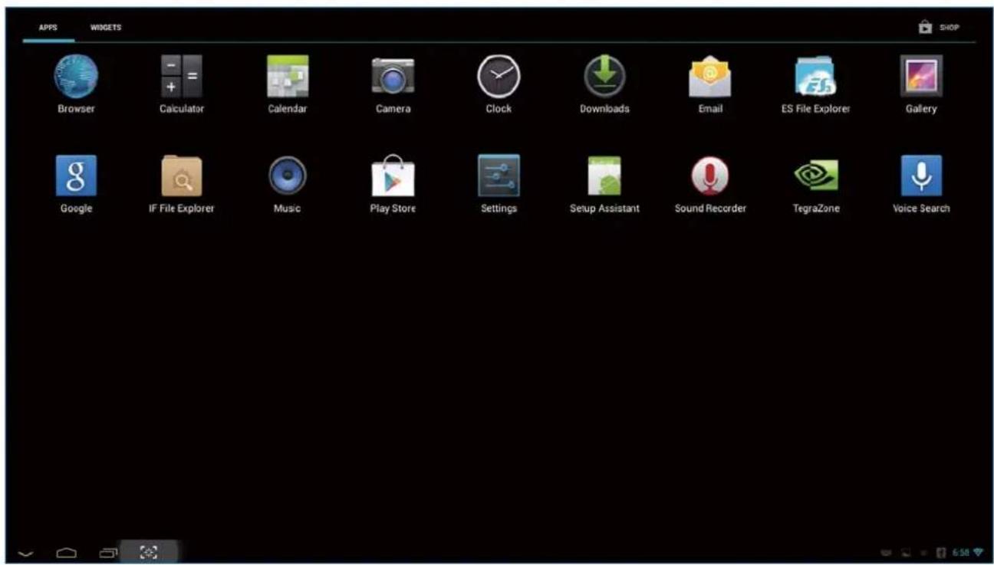Image resolution: width=994 pixels, height=565 pixels.
Task: Tap the home navigation button
Action: 68,552
